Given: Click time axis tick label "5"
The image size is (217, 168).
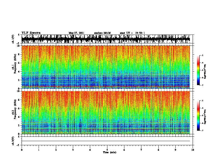Looking at the screenshot, I should (107, 150).
